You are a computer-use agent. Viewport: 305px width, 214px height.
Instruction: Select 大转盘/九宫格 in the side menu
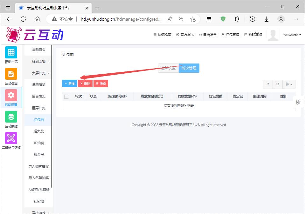[38, 190]
